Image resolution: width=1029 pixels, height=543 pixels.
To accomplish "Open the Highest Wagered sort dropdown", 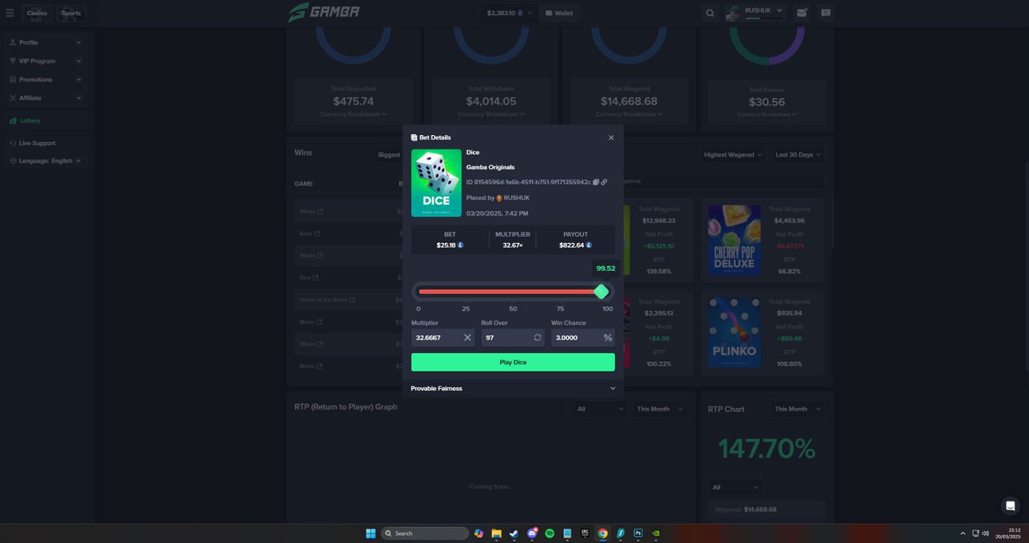I will (732, 155).
